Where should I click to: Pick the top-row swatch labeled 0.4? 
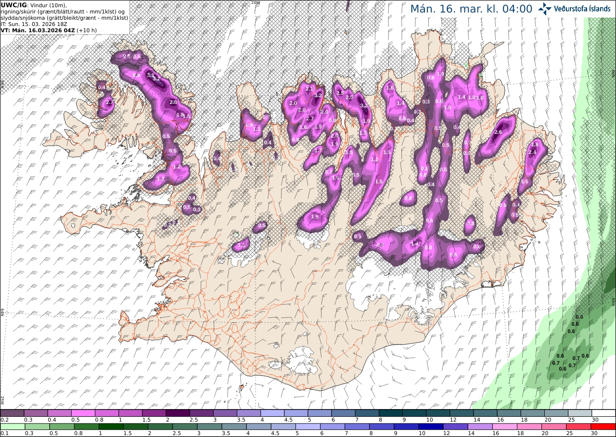(x=59, y=413)
